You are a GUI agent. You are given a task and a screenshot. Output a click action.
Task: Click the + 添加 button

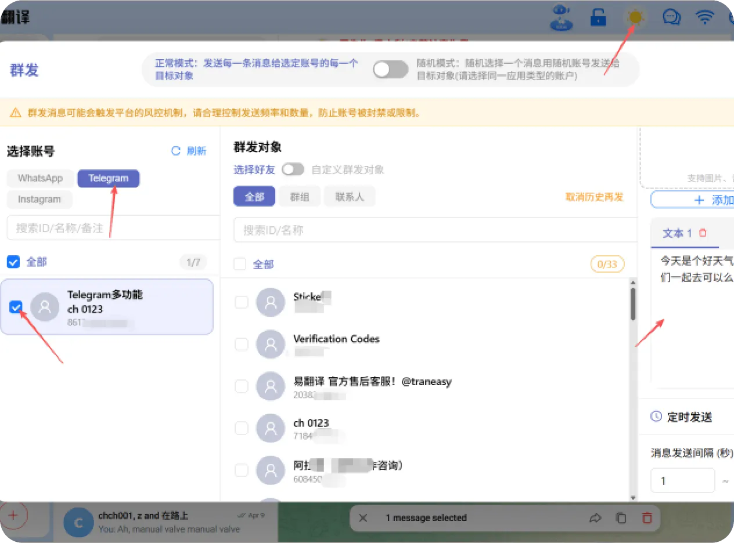[692, 200]
